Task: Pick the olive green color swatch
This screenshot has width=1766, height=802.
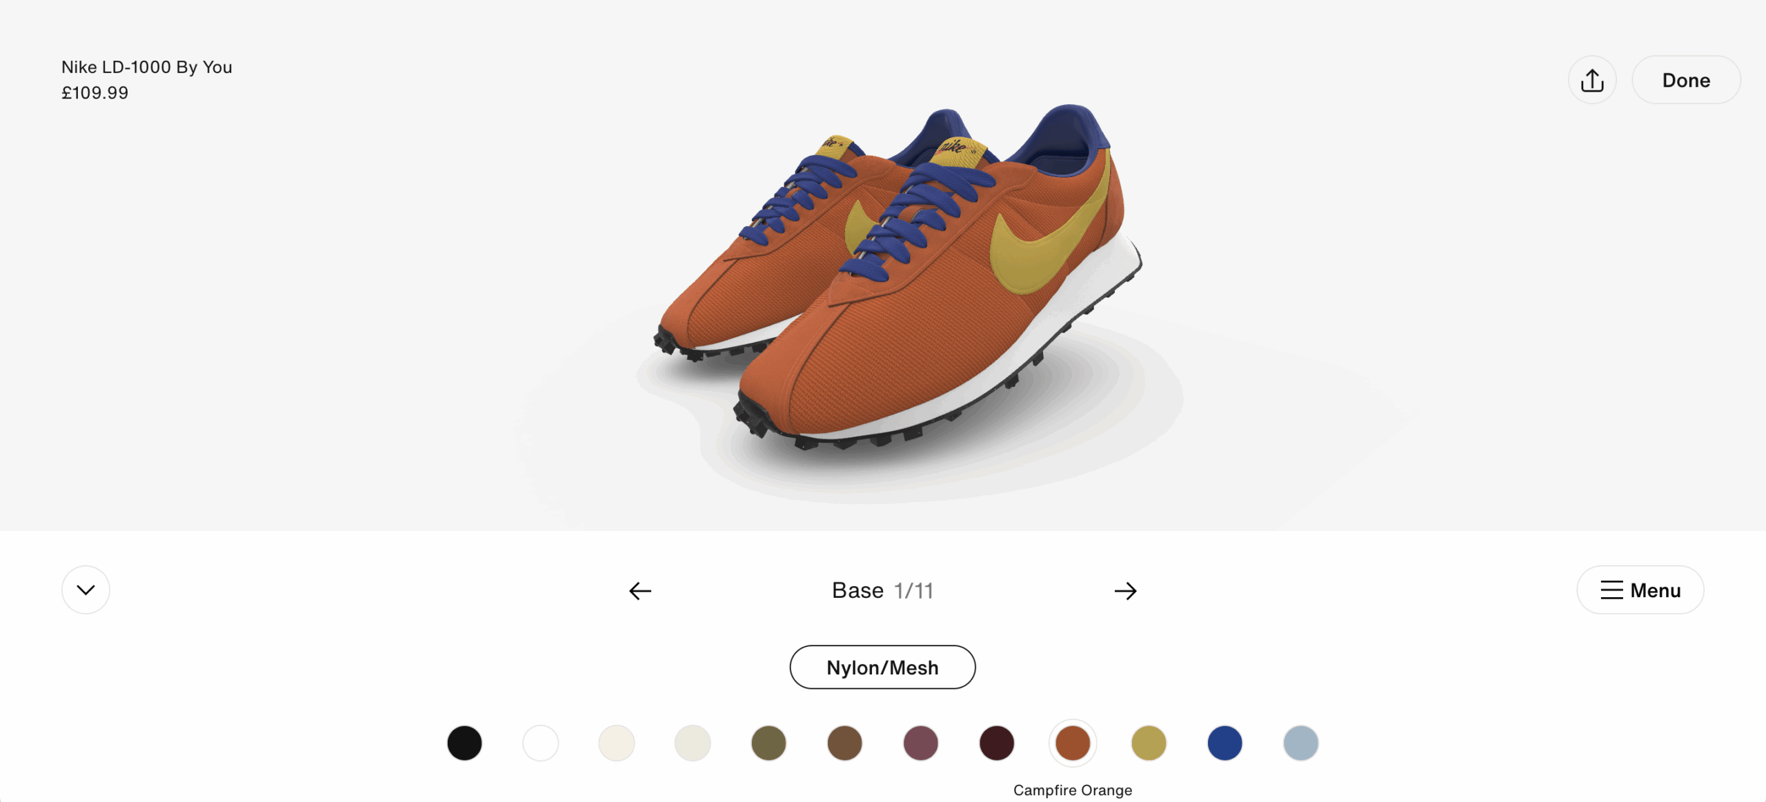Action: point(768,743)
